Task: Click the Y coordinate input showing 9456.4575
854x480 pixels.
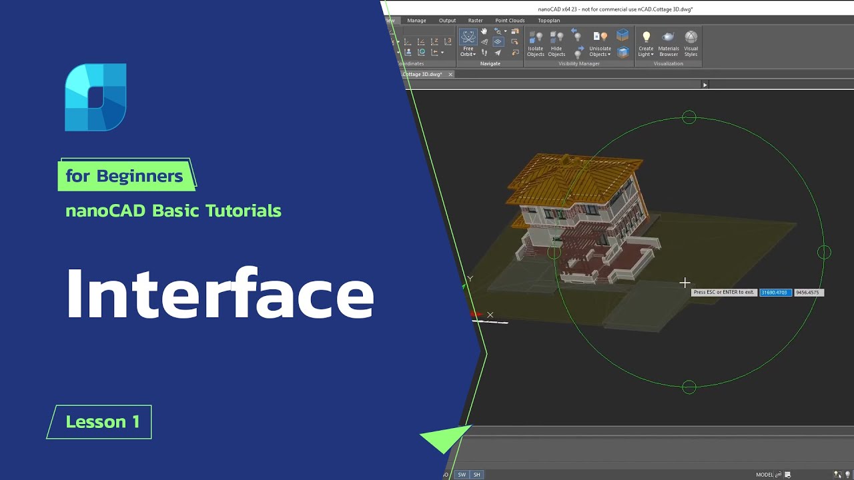Action: (809, 293)
